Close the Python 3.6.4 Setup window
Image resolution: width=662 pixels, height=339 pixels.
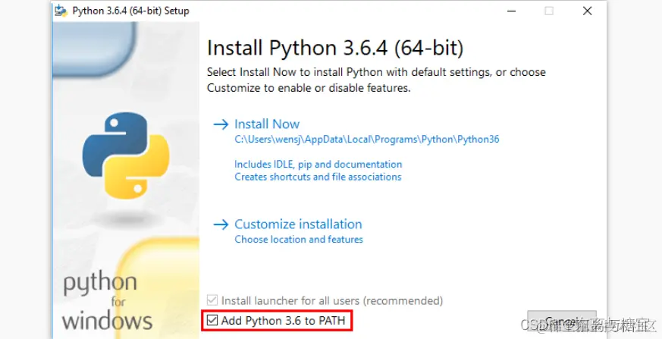[x=587, y=11]
